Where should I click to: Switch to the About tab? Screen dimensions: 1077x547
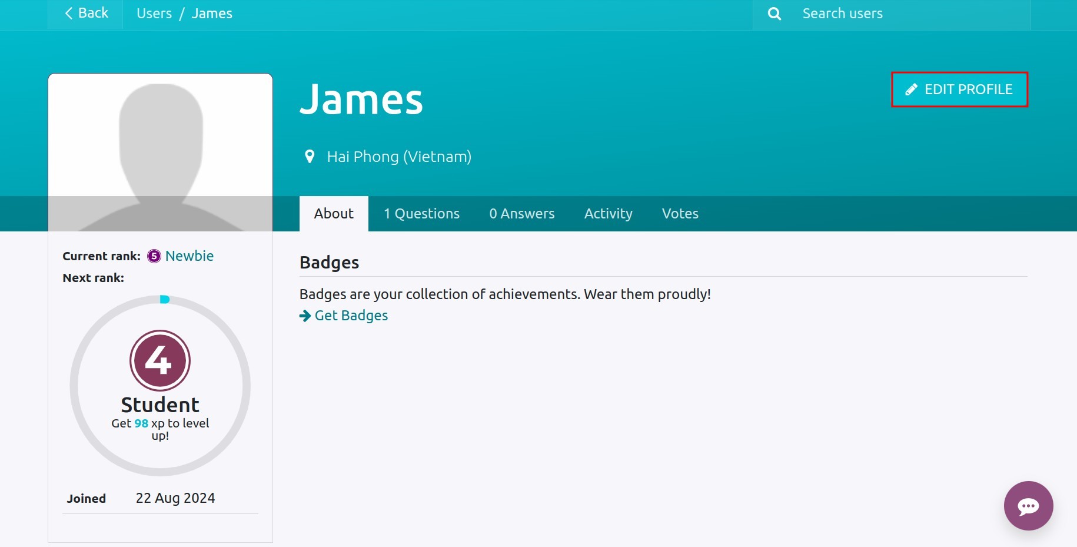334,214
